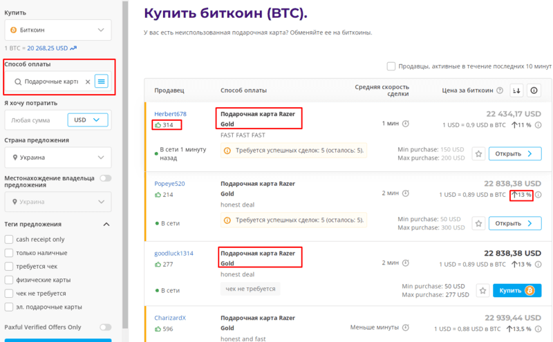This screenshot has width=553, height=342.
Task: Click thumbs-up icon for Popeye520
Action: 158,195
